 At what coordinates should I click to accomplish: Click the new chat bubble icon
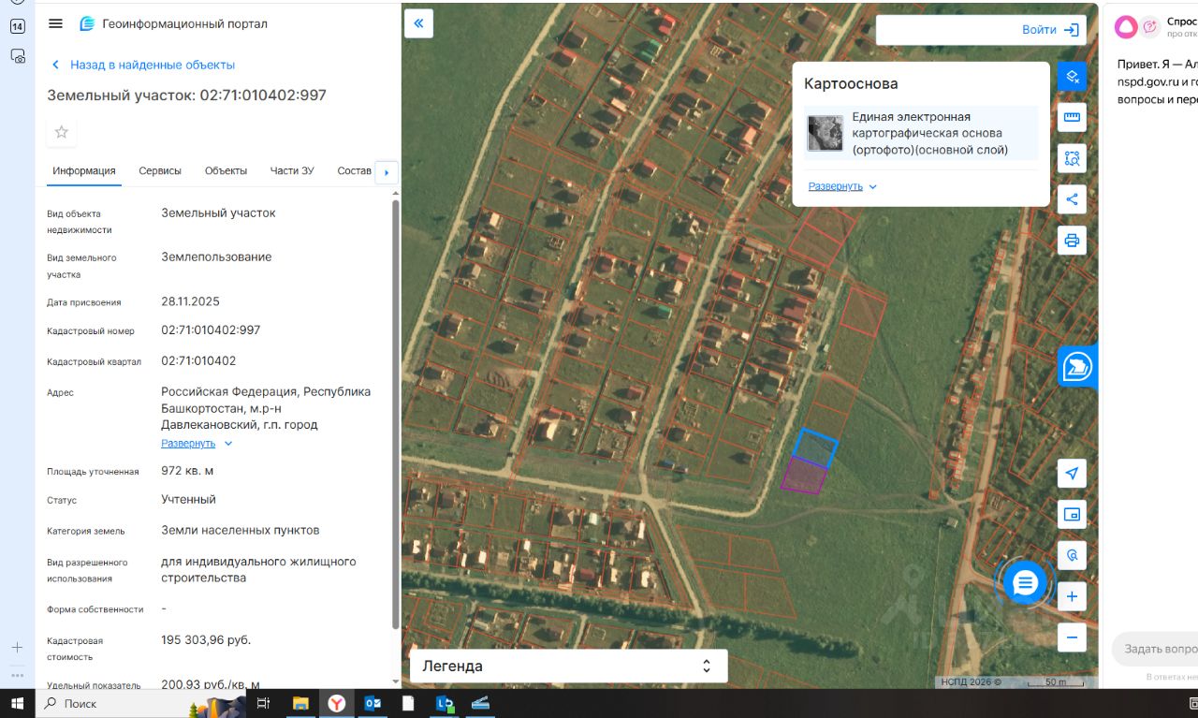point(1149,27)
